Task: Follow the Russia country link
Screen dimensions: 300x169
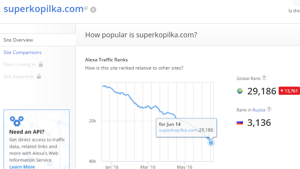Action: 259,110
